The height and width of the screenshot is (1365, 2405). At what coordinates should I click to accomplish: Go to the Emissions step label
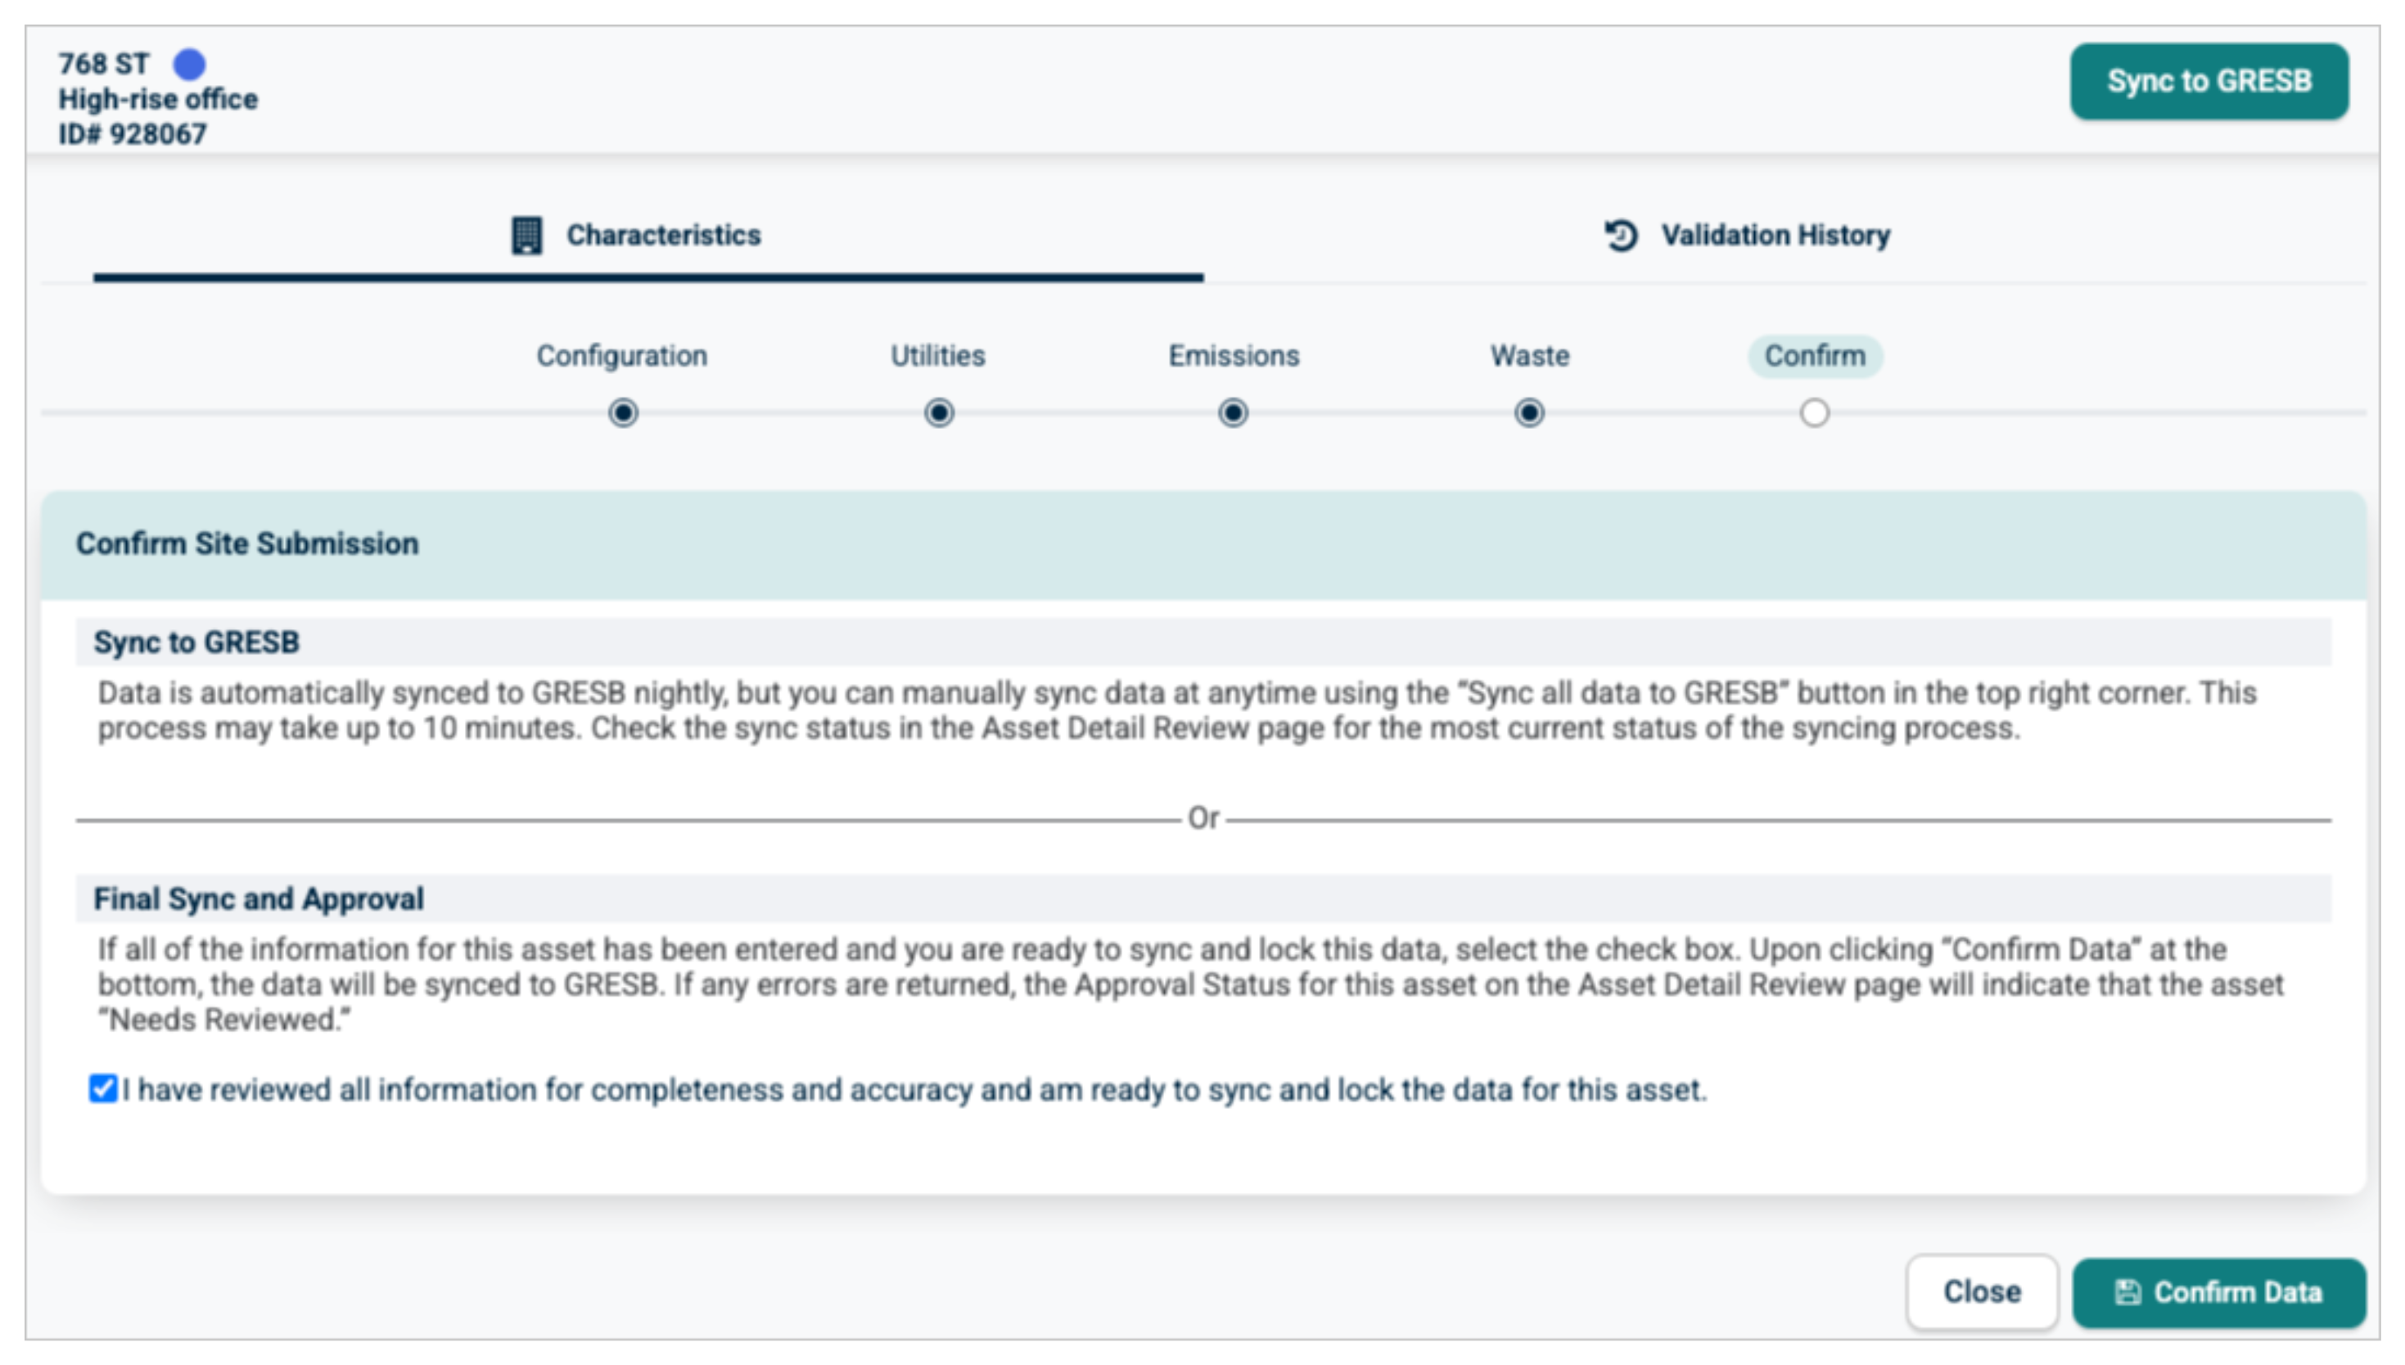(1233, 356)
